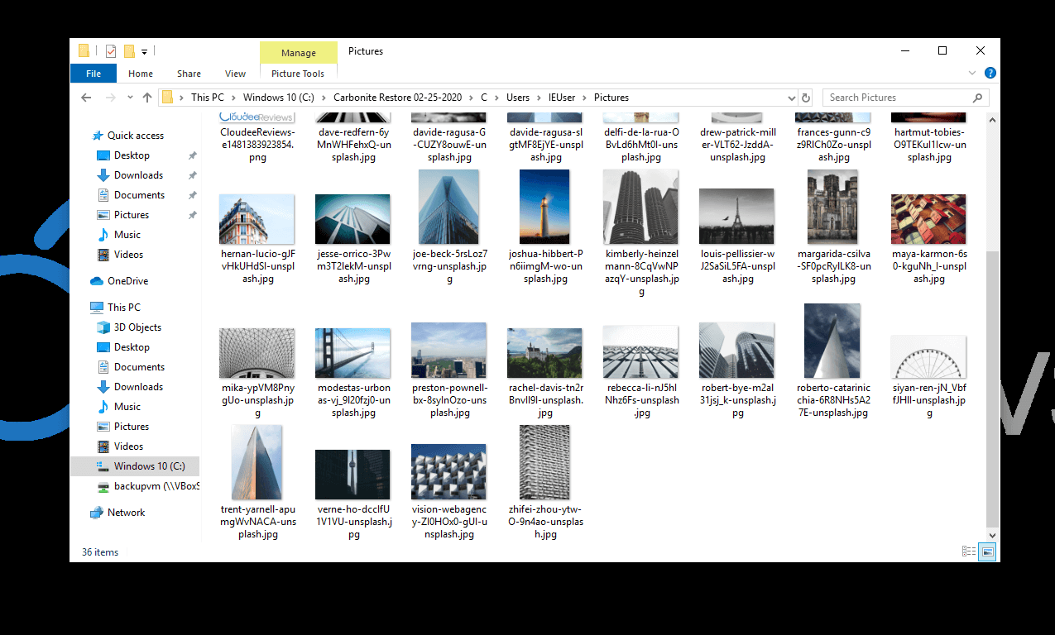Screen dimensions: 1055x635
Task: Open address bar history dropdown
Action: click(790, 98)
